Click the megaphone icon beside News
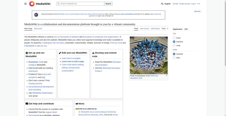226x116 pixels. click(x=77, y=104)
